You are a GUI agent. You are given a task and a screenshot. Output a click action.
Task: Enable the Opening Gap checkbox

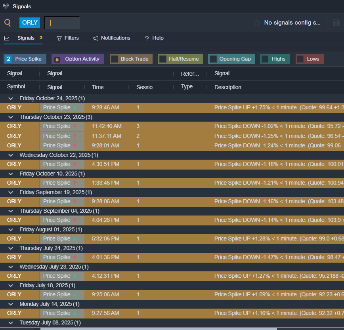coord(213,59)
